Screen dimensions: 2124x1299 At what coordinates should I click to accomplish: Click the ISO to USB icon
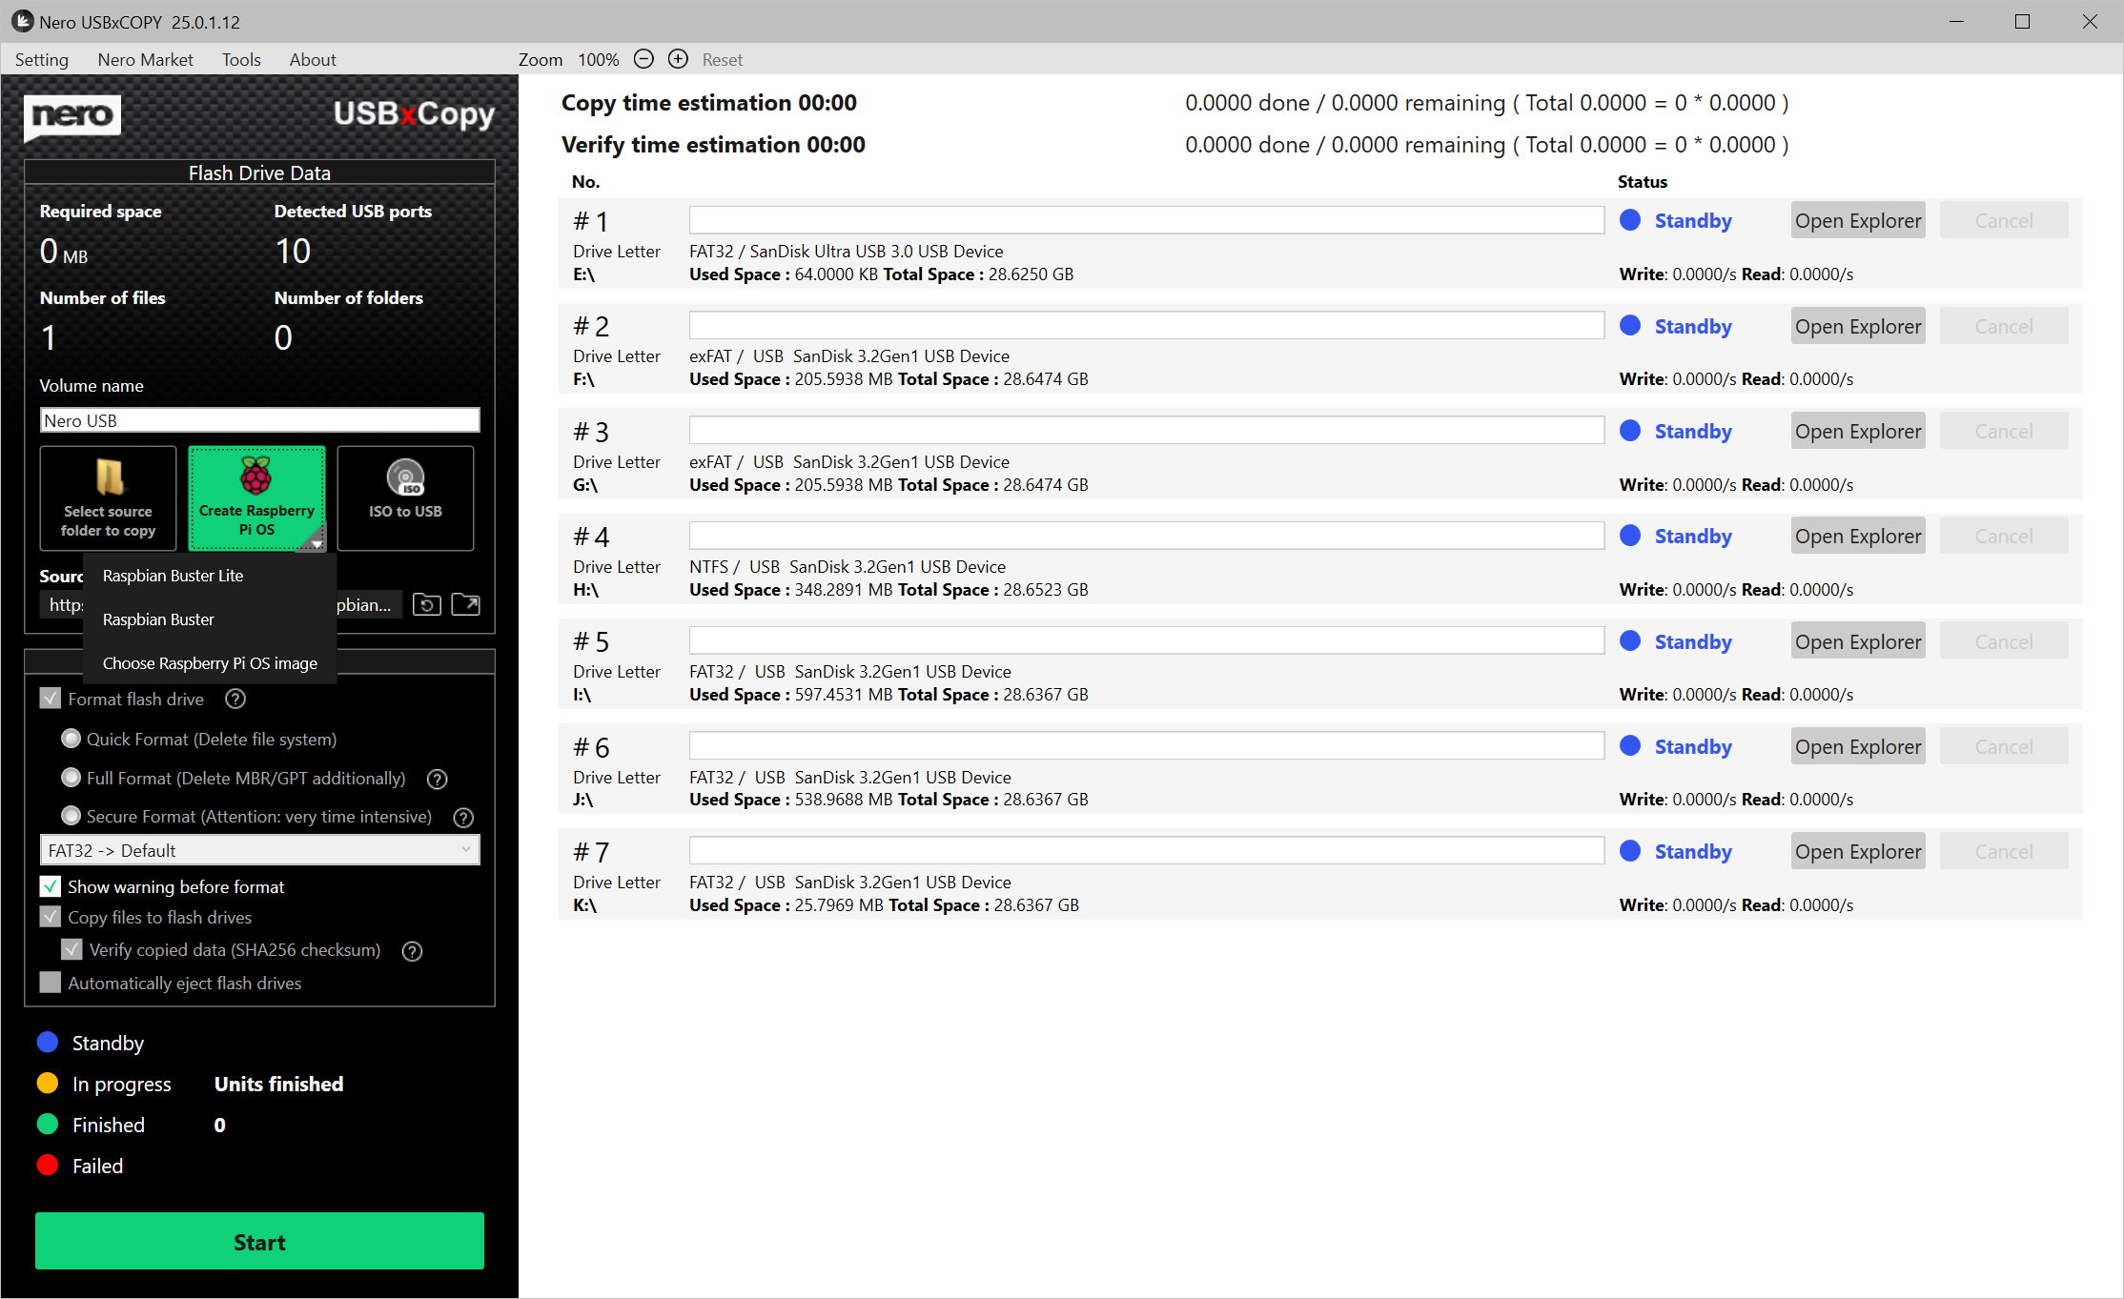405,498
